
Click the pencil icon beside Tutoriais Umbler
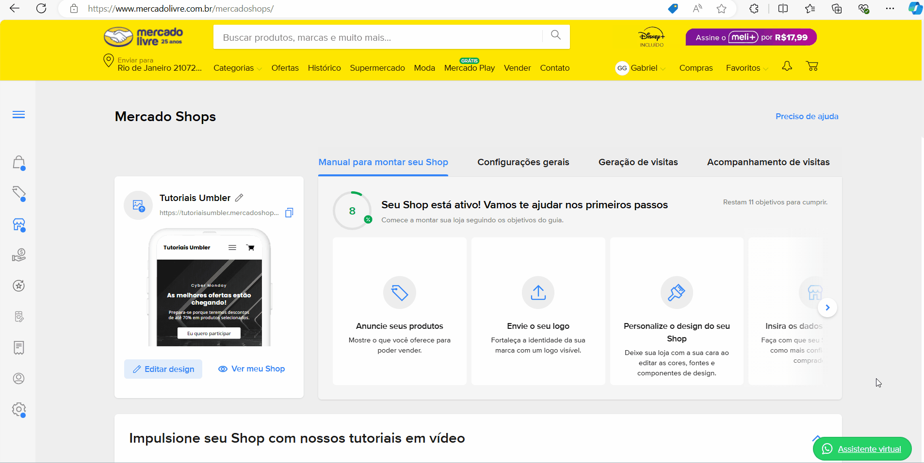239,198
